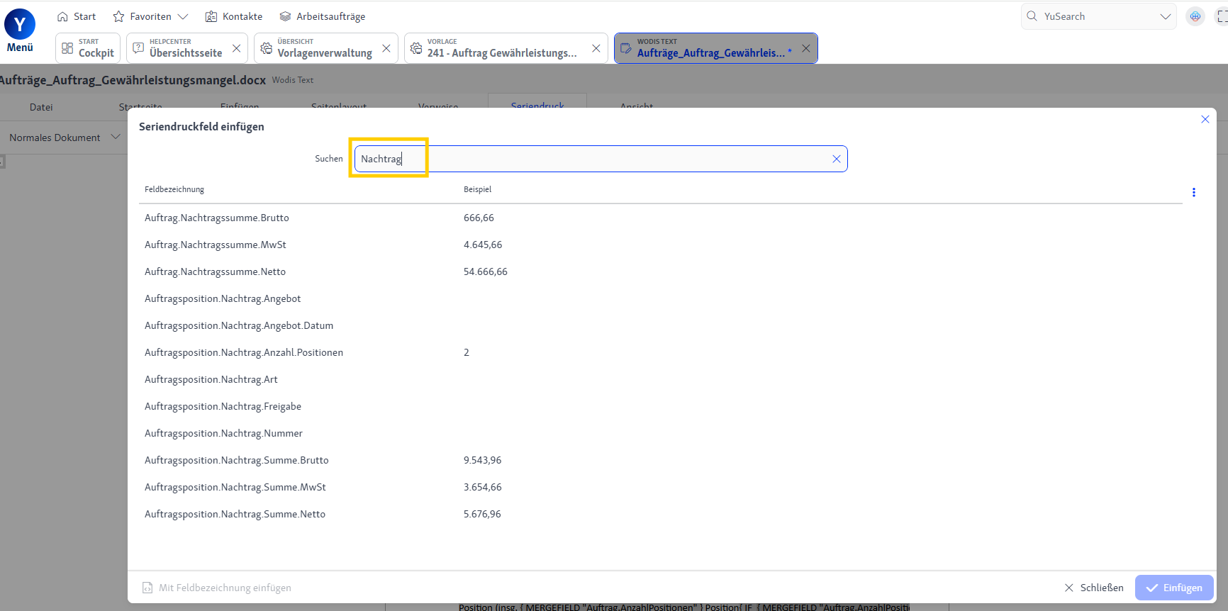Screen dimensions: 1228x611
Task: Sort by the Beispiel column header
Action: [478, 189]
